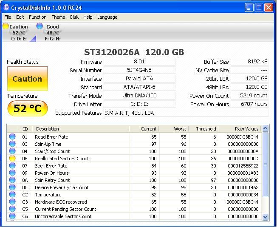Click the attribute list scrollbar thumb
Screen dimensions: 277x227
266,165
